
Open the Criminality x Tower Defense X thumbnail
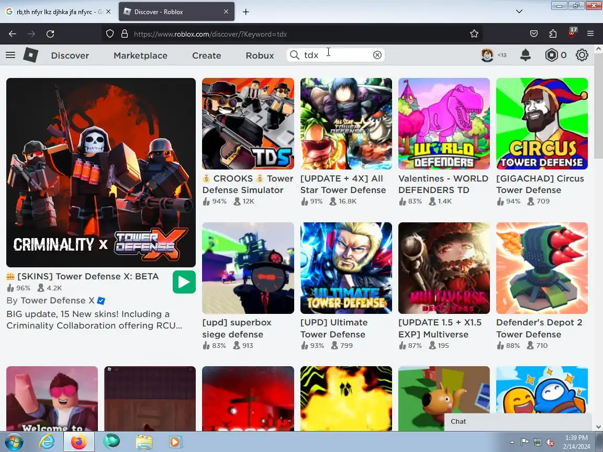point(100,173)
